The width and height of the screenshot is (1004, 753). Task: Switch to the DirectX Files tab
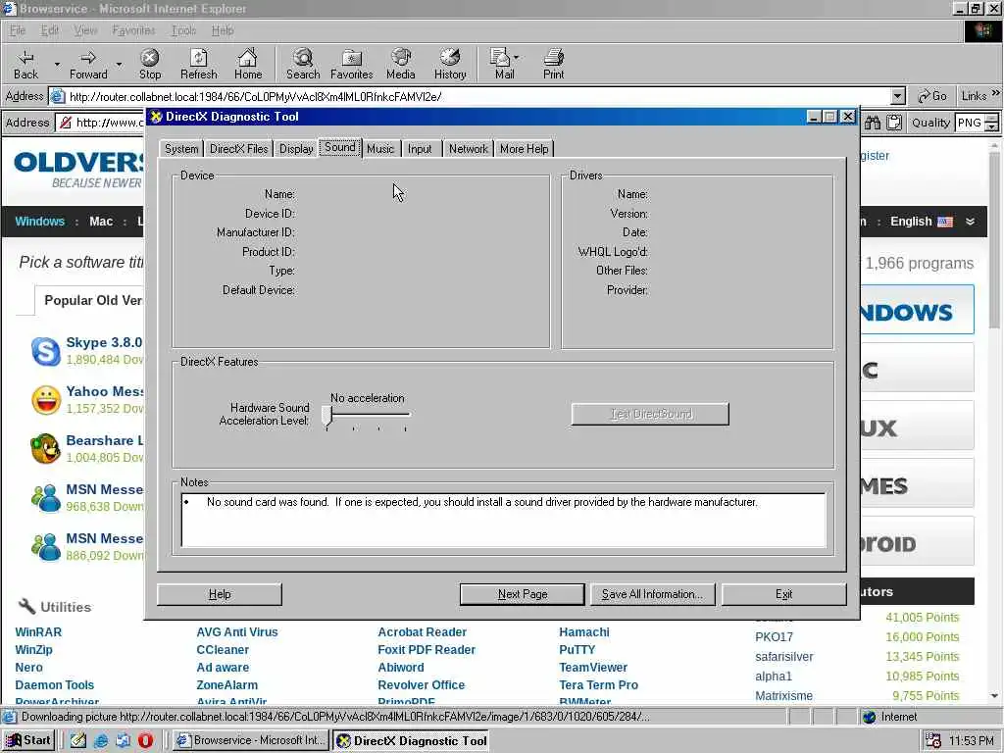click(239, 149)
